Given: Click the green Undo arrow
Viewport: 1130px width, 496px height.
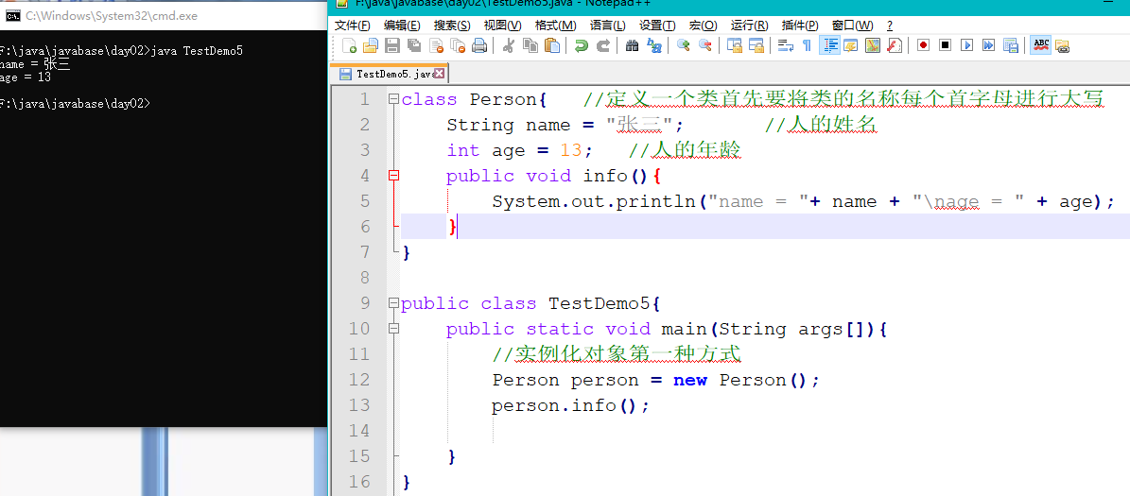Looking at the screenshot, I should tap(581, 46).
